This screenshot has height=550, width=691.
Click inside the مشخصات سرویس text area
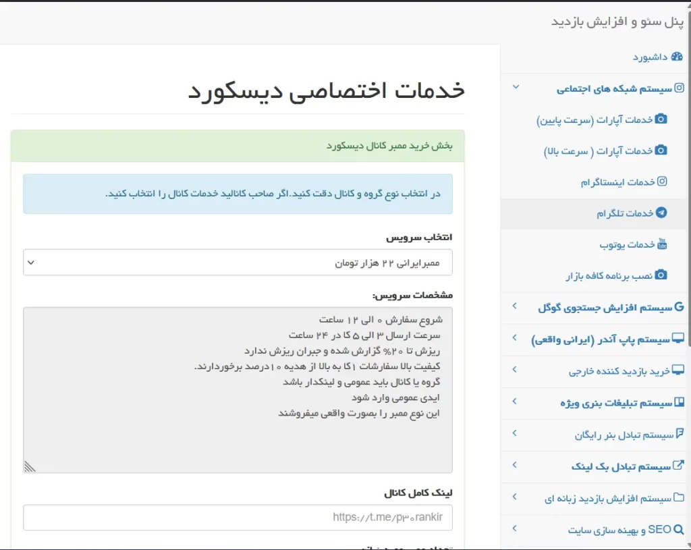click(238, 390)
